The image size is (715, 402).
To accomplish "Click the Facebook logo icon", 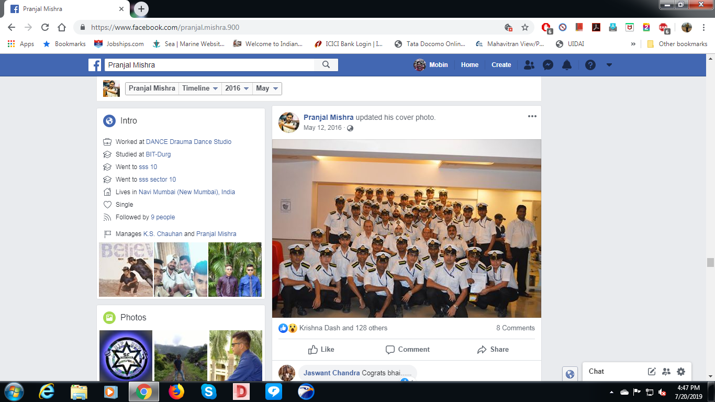I will pos(95,65).
